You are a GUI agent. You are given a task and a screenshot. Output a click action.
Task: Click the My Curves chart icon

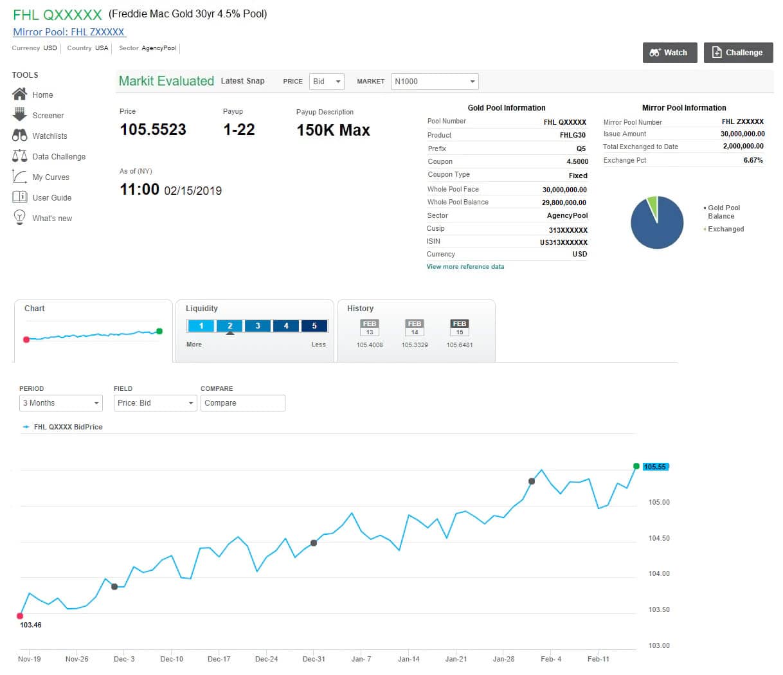pyautogui.click(x=19, y=176)
